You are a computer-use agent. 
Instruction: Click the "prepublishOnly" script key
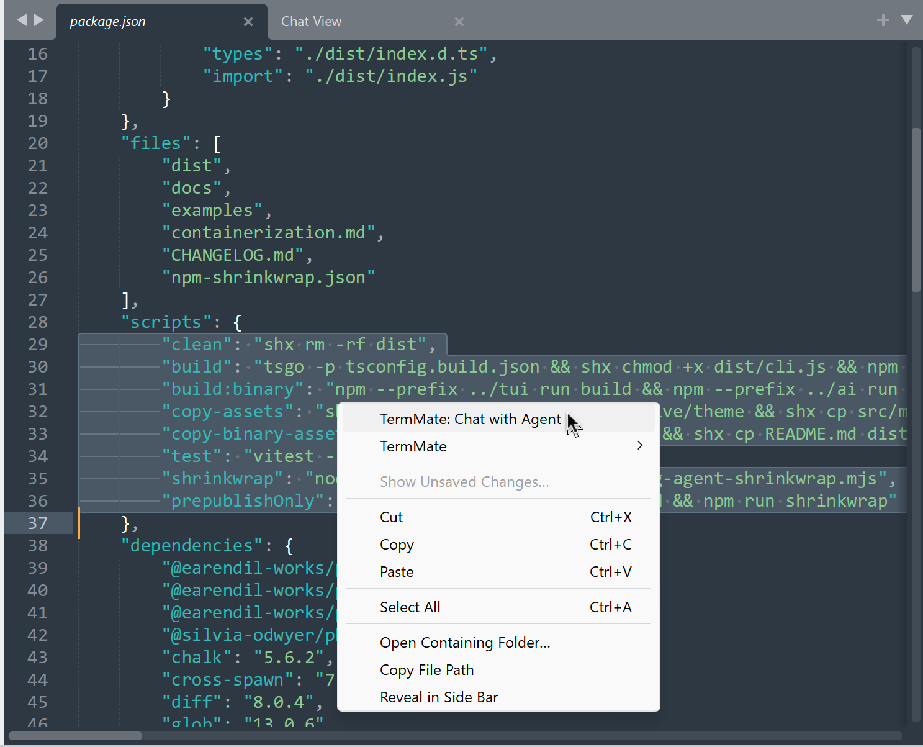click(x=243, y=501)
